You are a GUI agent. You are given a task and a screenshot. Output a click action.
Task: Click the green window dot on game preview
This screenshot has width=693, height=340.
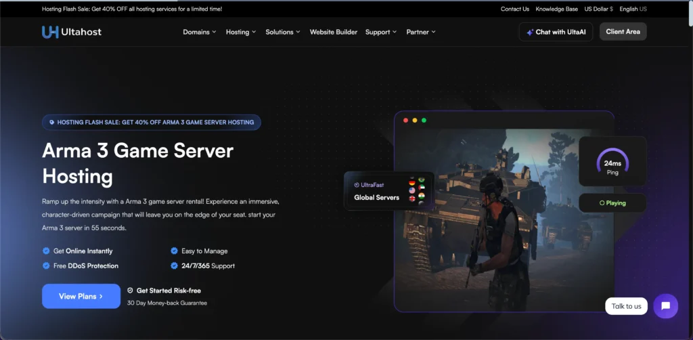pyautogui.click(x=424, y=121)
